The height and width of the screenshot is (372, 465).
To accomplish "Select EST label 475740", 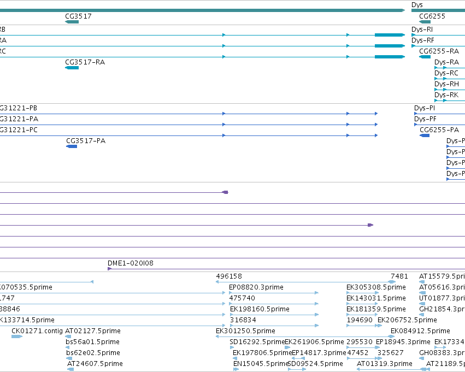I will coord(242,298).
